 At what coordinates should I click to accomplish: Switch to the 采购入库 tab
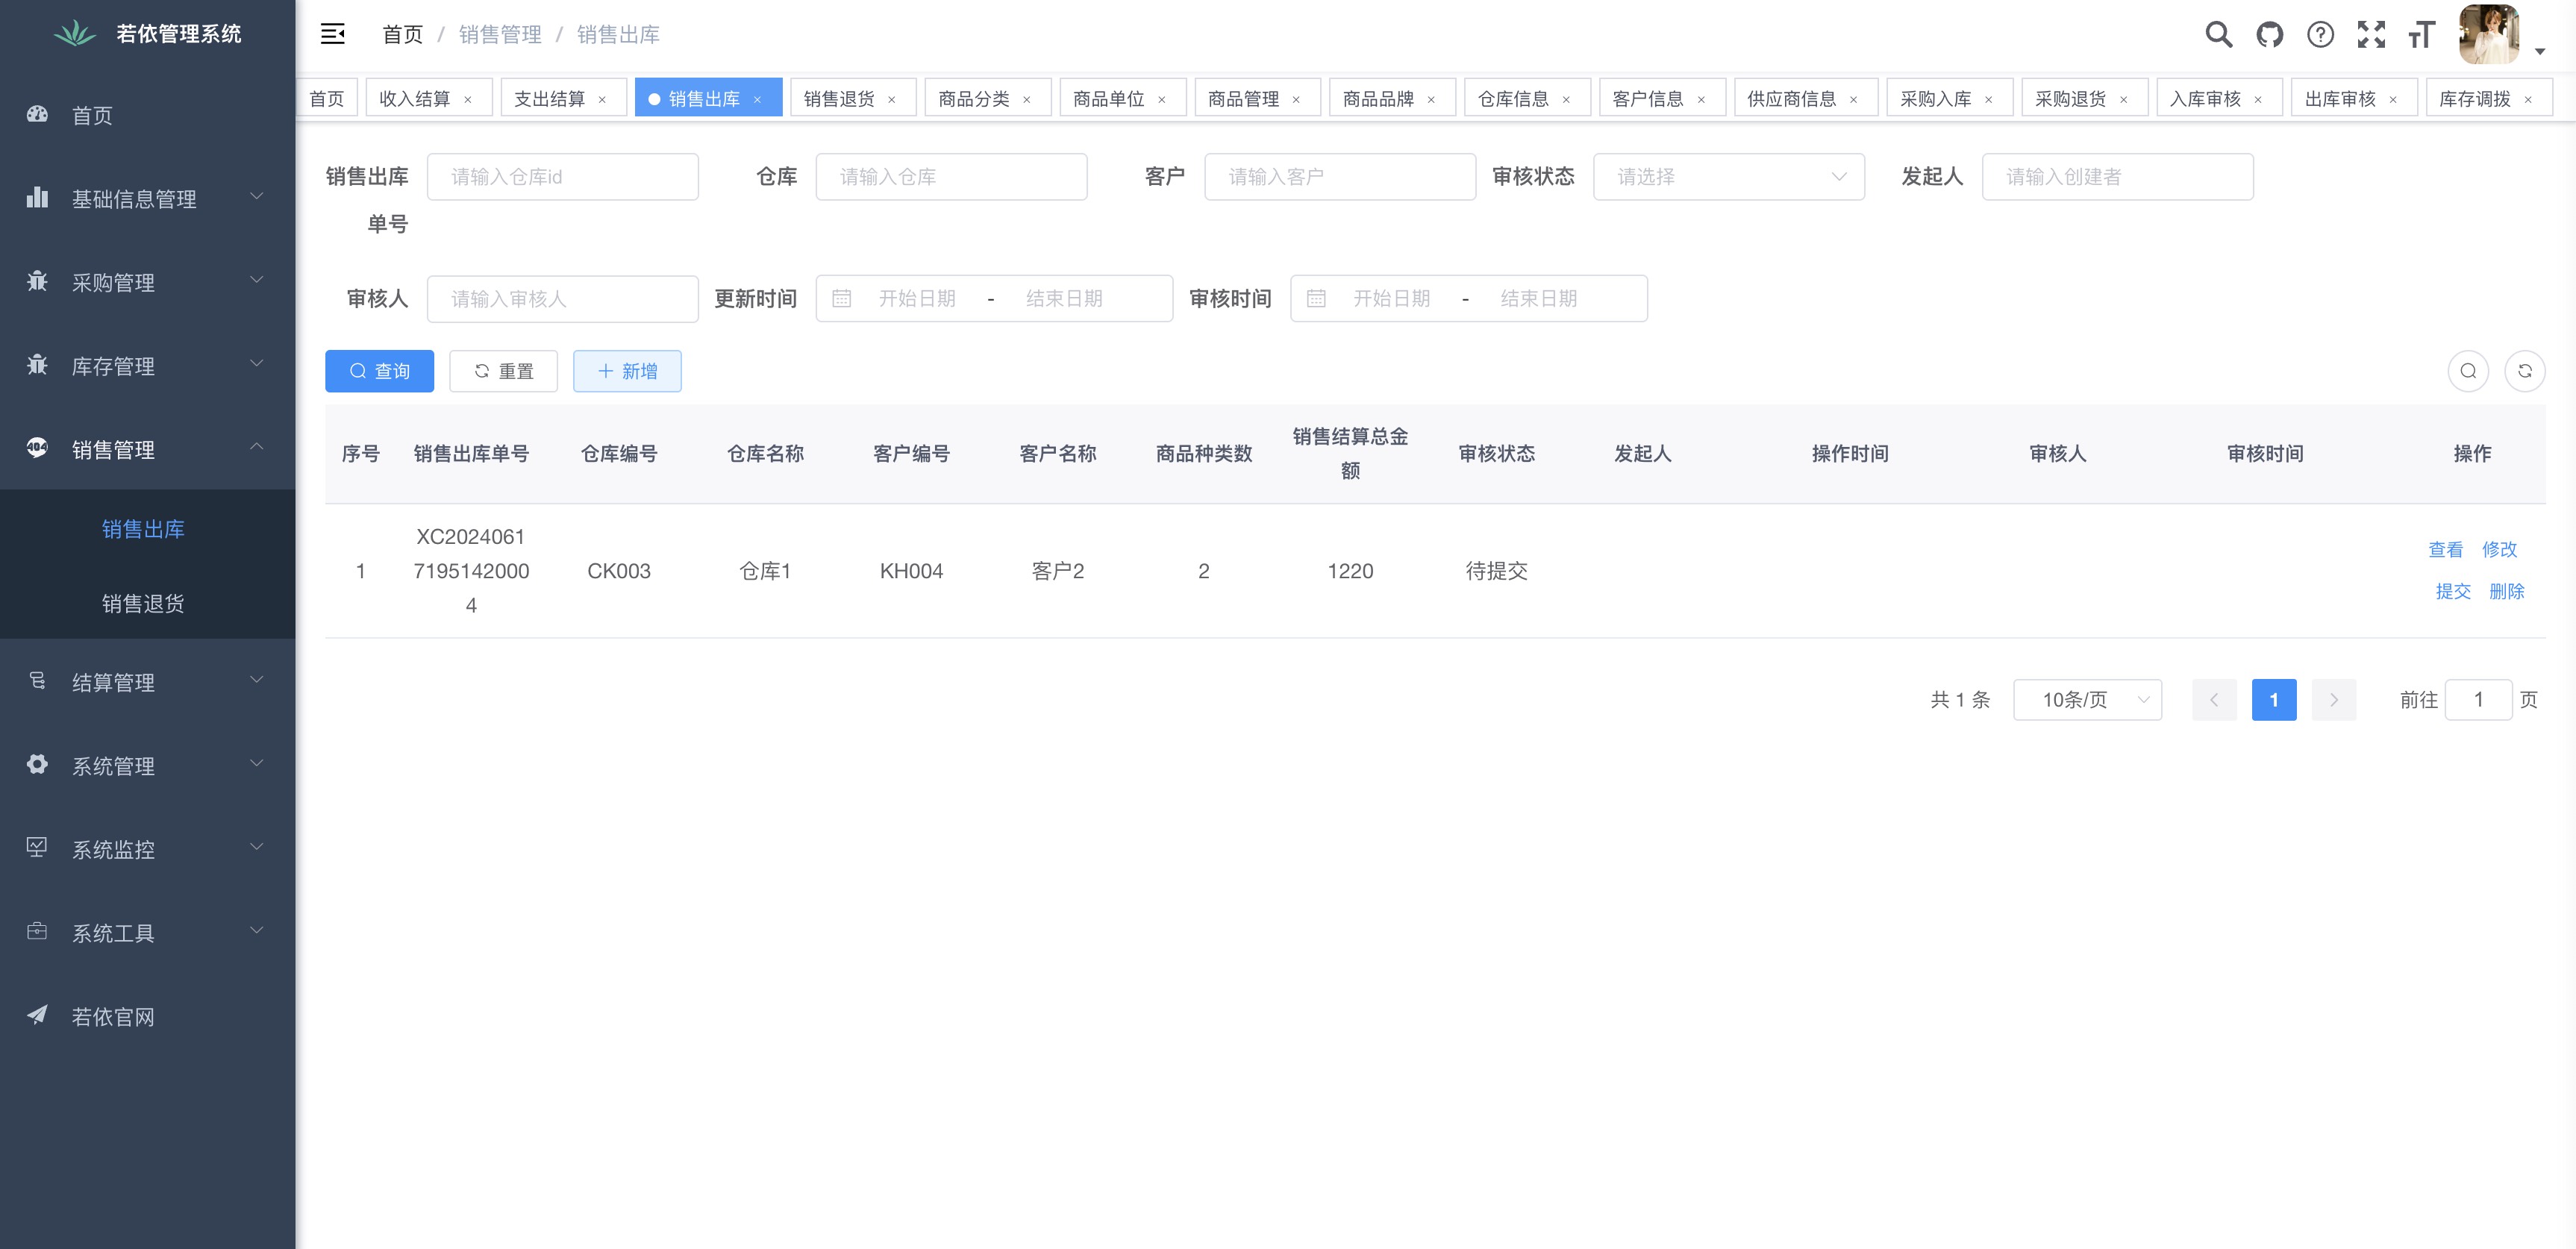click(1935, 99)
